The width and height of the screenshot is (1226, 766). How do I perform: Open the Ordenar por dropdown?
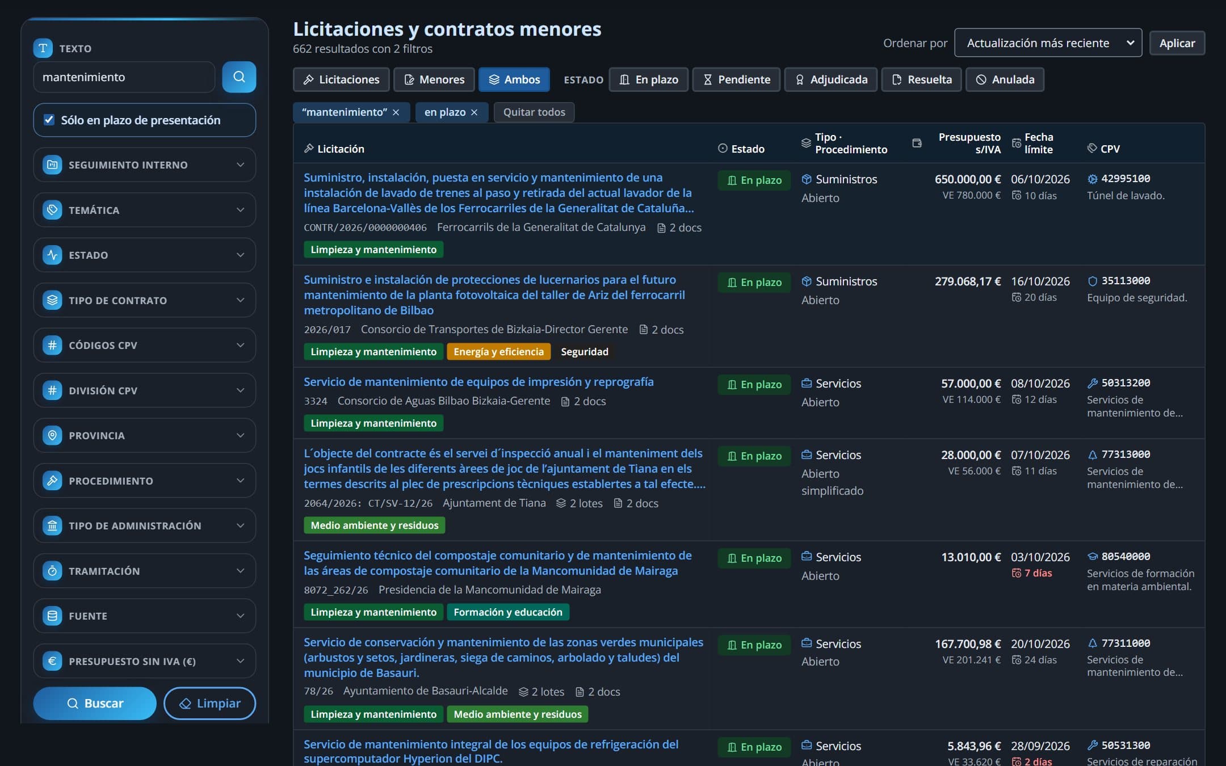1048,43
